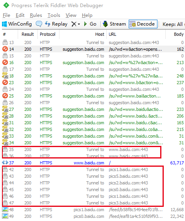Select /feed/b58f8c5494eef01f8 URL in session 48

[136, 210]
